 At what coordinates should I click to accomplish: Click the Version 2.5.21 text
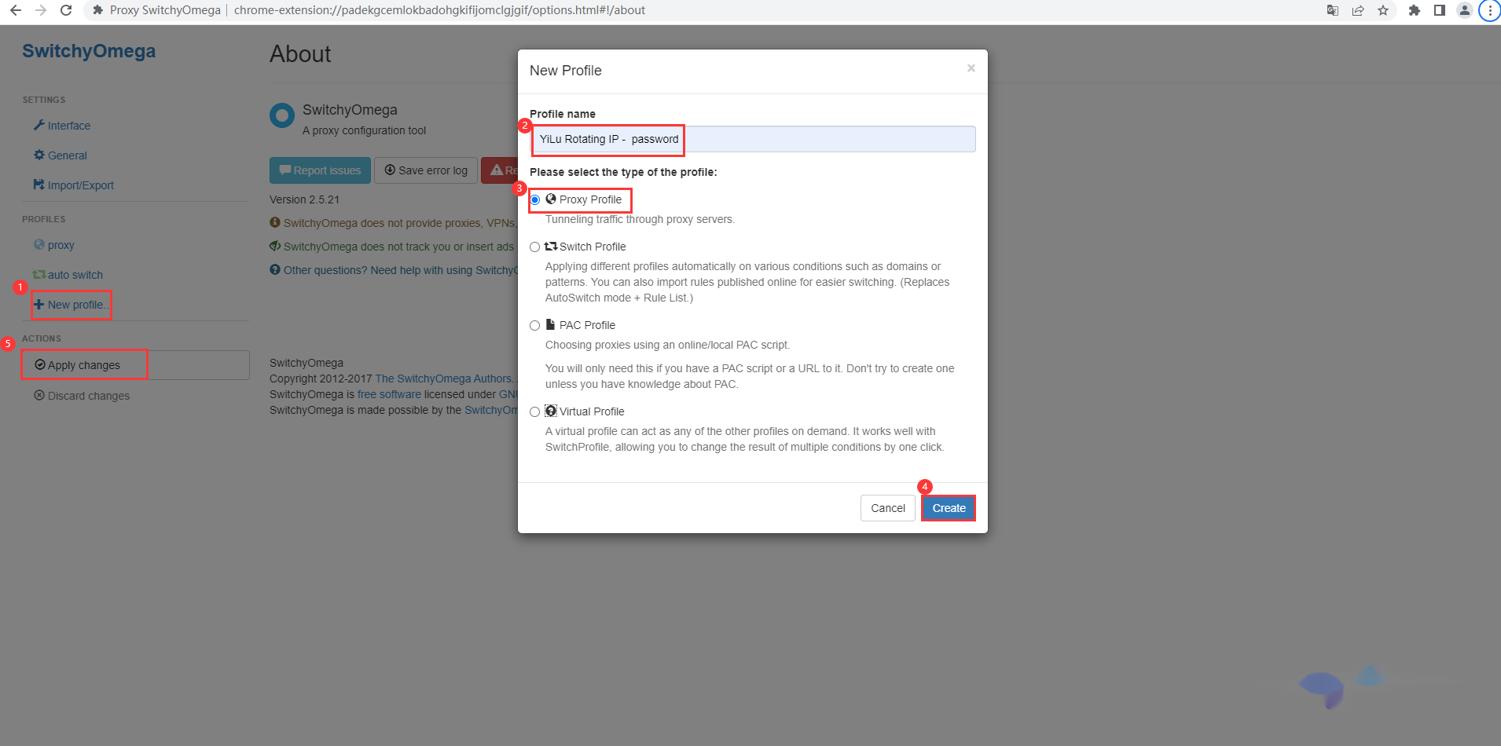coord(304,199)
